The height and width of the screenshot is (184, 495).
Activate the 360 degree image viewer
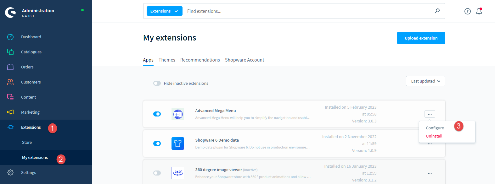pyautogui.click(x=157, y=173)
